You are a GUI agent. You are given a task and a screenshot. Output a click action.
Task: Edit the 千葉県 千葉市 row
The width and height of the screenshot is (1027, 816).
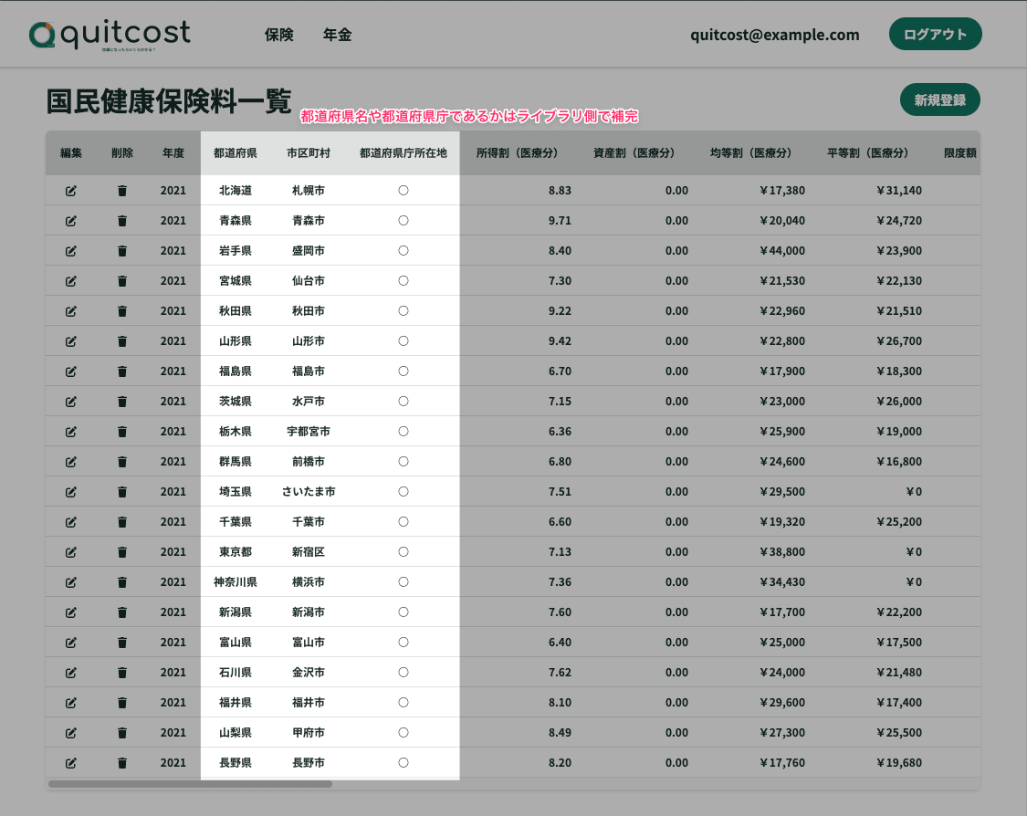(70, 522)
